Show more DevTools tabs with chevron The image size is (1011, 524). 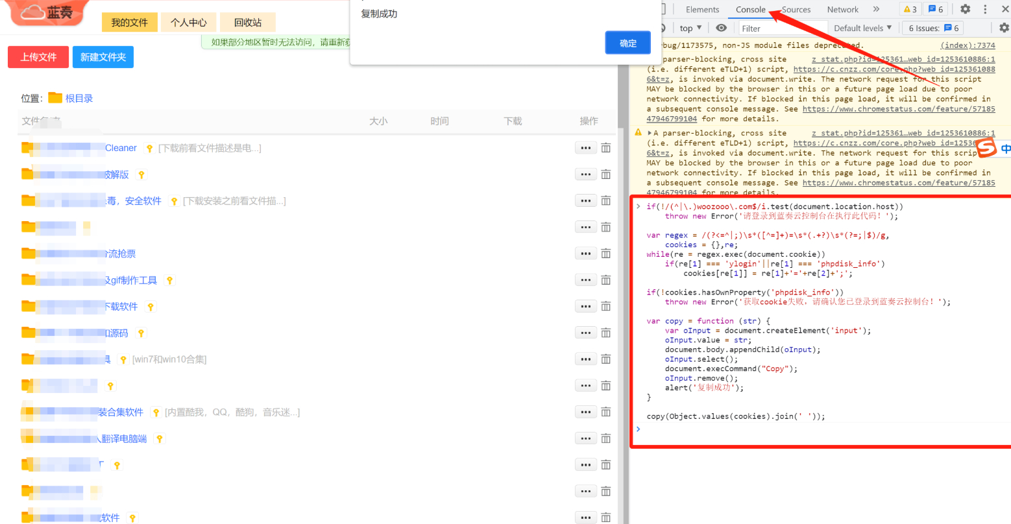876,9
